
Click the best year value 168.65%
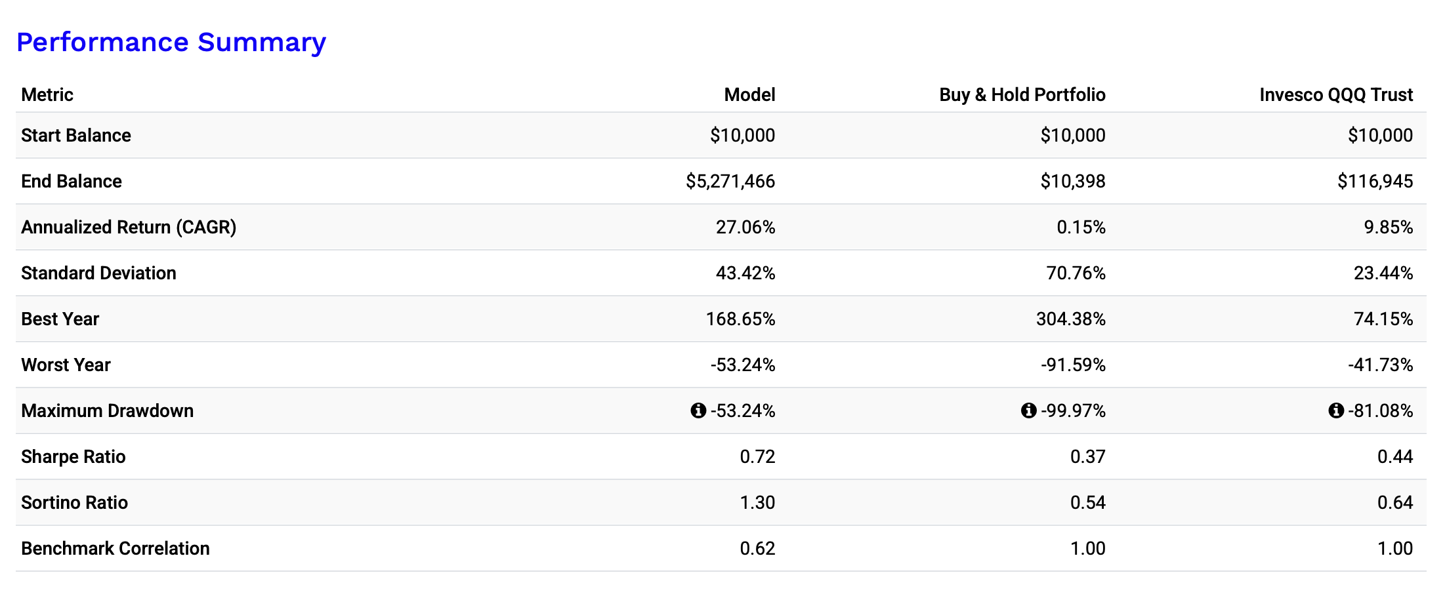(740, 319)
